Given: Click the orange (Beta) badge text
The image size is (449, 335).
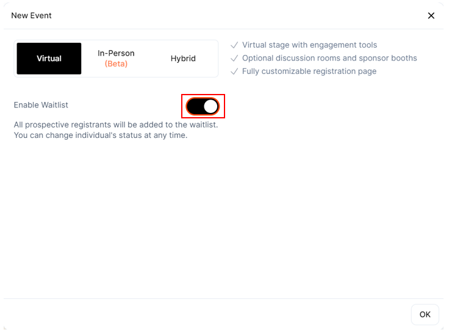Looking at the screenshot, I should [x=116, y=64].
